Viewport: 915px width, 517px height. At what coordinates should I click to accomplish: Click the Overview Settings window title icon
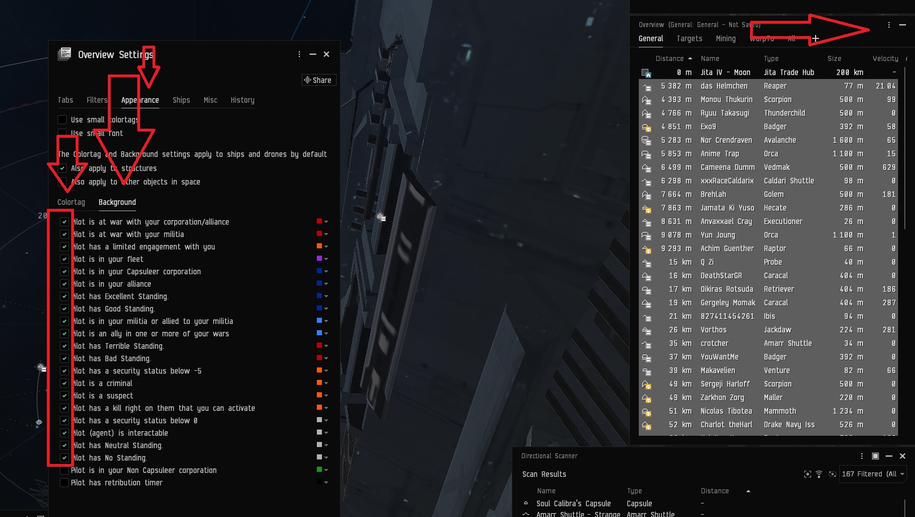64,54
